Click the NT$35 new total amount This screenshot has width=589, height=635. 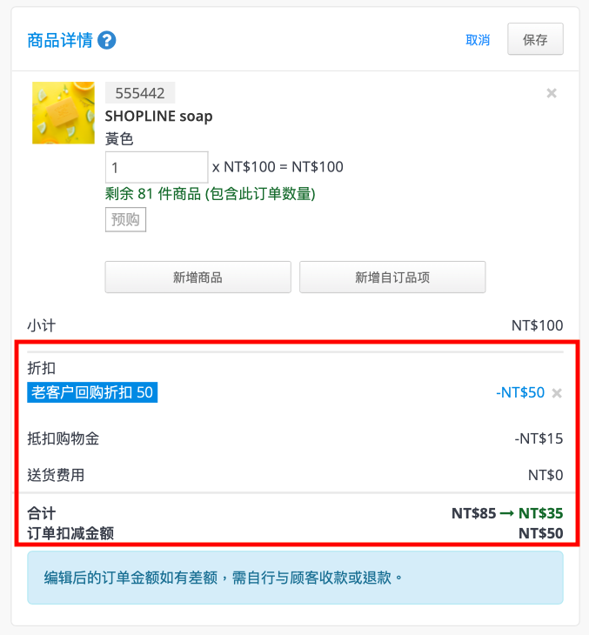[x=540, y=513]
